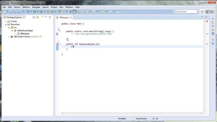Expand the Main.java tree node
Viewport: 217px width, 122px height.
click(15, 34)
